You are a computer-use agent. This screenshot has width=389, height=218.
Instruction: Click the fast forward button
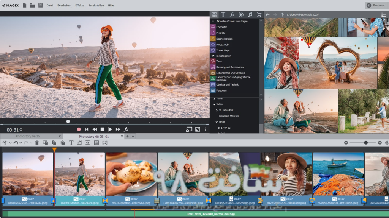[x=118, y=129]
